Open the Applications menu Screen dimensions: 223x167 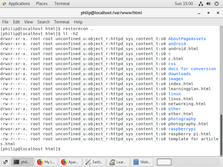point(19,4)
